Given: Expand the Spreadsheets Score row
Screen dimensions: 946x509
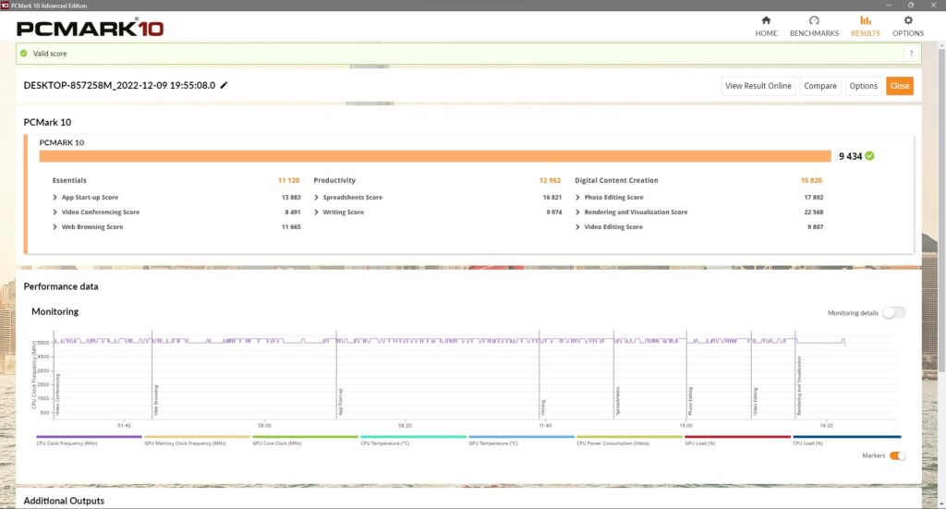Looking at the screenshot, I should 317,198.
